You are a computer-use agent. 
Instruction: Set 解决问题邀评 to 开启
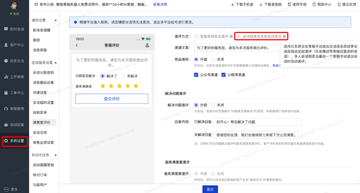click(x=196, y=105)
